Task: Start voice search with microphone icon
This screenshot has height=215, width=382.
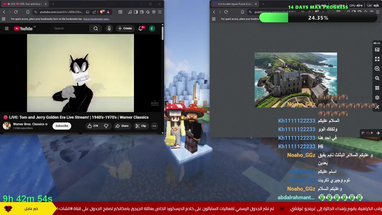Action: (109, 28)
